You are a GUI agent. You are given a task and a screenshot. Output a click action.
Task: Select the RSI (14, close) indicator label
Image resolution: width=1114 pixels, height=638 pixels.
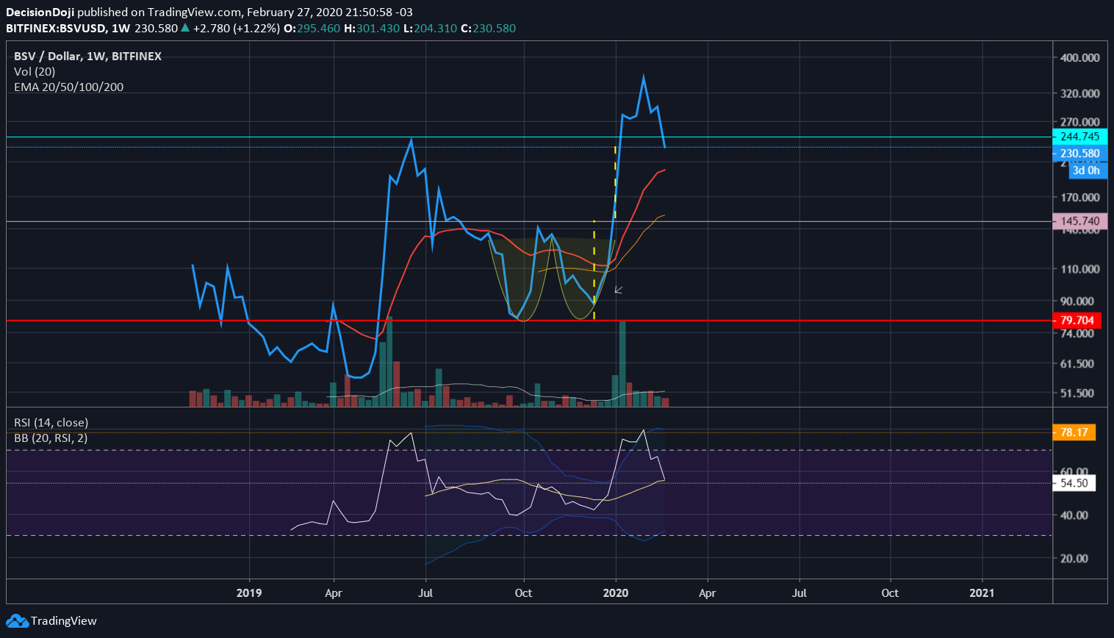coord(51,423)
